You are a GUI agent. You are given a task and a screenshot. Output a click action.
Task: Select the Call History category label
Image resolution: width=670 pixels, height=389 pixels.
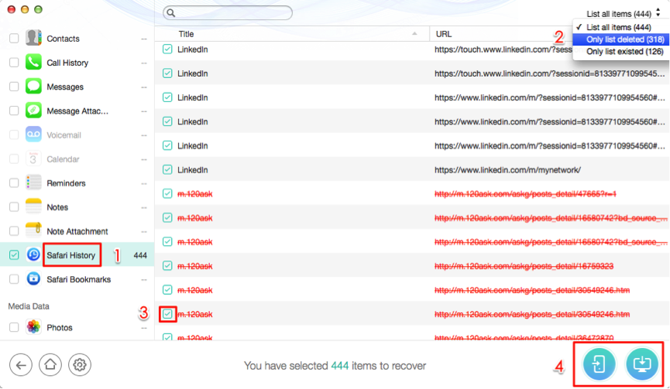[67, 63]
